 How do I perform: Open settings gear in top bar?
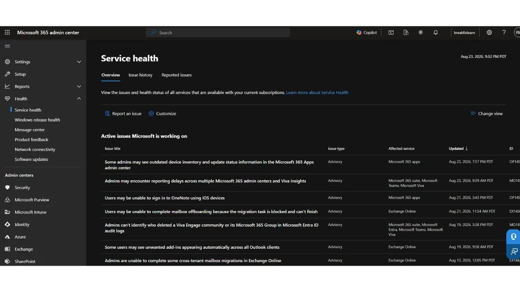(489, 32)
